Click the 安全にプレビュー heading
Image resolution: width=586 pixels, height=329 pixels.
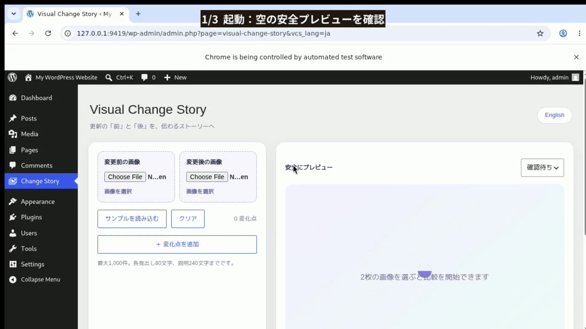(308, 167)
